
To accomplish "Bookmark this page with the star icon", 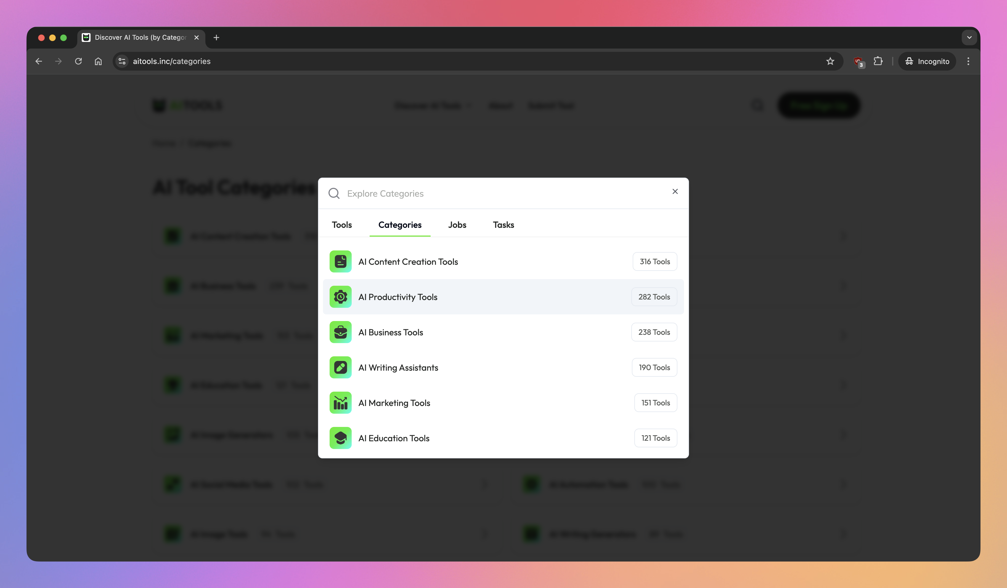I will (830, 61).
